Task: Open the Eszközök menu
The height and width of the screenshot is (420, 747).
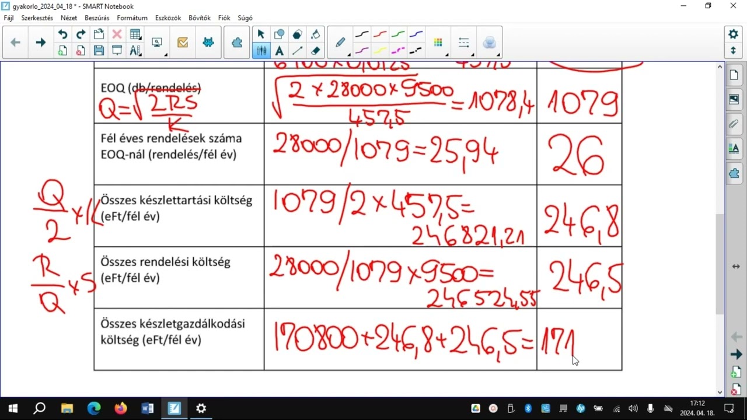Action: (168, 18)
